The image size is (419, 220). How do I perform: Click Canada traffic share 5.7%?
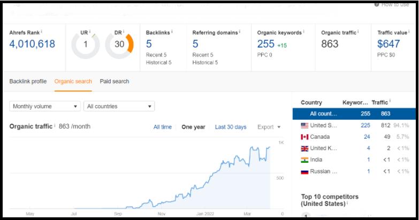(x=403, y=137)
